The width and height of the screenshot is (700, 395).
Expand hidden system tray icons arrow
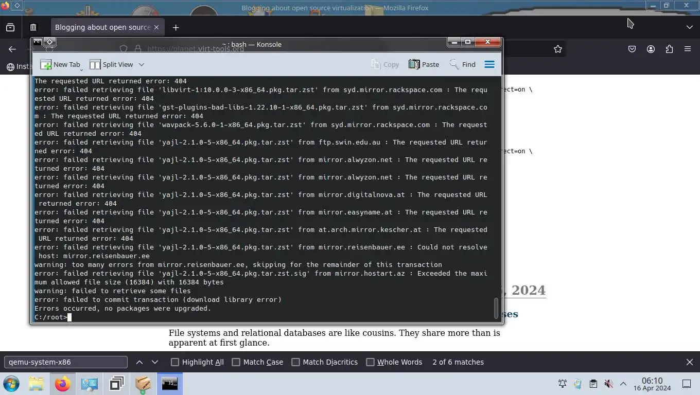click(x=623, y=384)
